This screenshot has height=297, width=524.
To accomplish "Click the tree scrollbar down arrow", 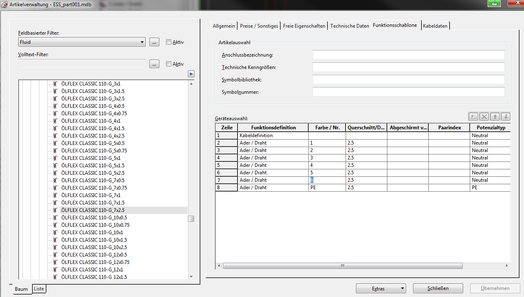I will pos(191,276).
